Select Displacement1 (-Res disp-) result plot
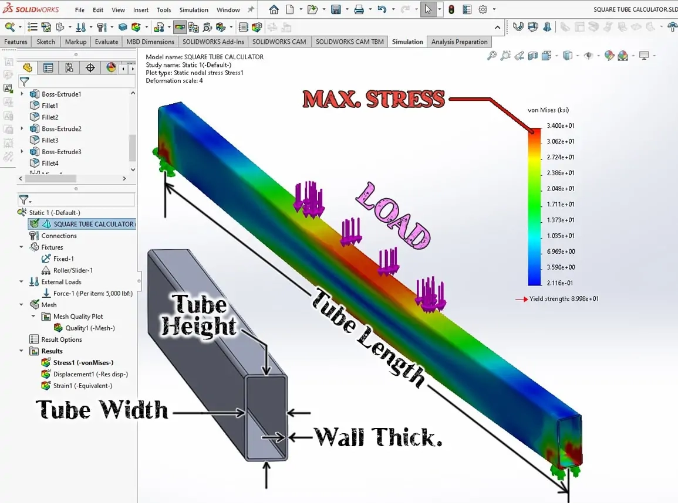 click(90, 374)
